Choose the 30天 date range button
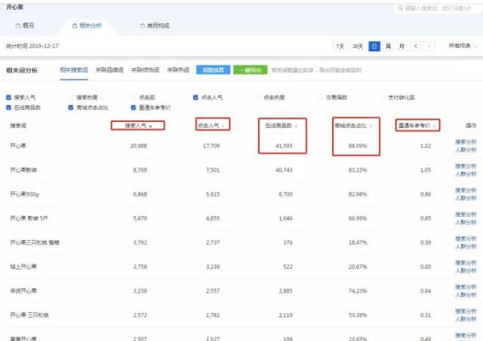The height and width of the screenshot is (341, 483). point(357,47)
